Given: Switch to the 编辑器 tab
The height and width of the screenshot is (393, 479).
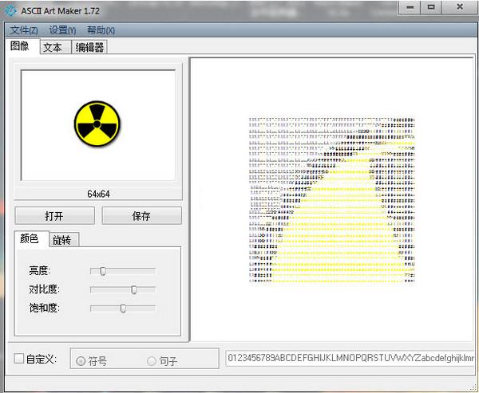Looking at the screenshot, I should point(89,47).
